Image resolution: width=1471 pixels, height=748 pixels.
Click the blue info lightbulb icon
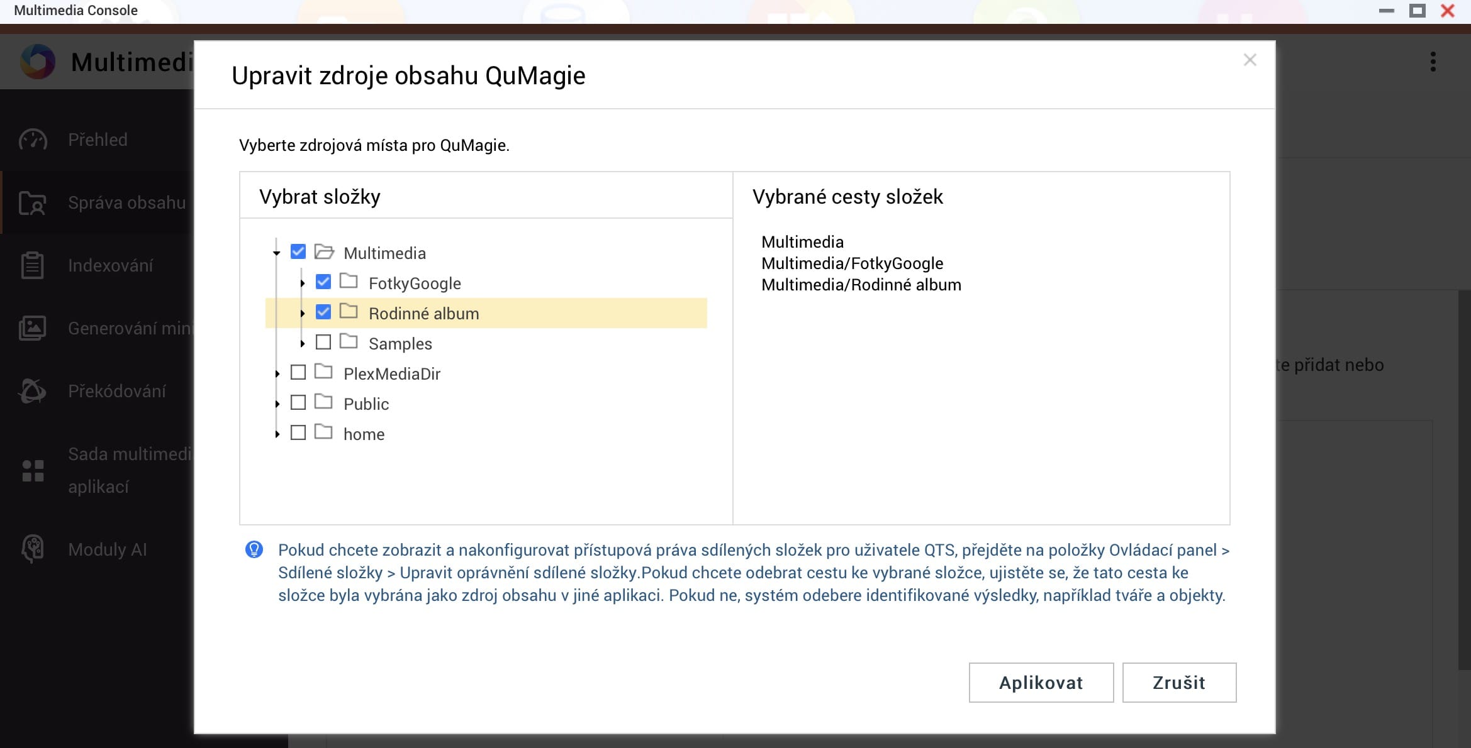click(x=254, y=550)
